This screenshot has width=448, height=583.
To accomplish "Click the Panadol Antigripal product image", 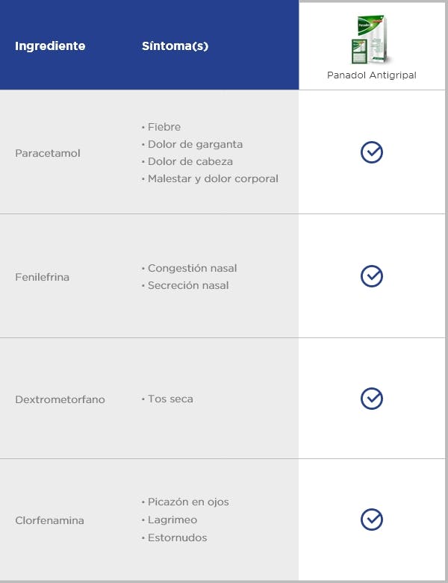I will (x=370, y=40).
